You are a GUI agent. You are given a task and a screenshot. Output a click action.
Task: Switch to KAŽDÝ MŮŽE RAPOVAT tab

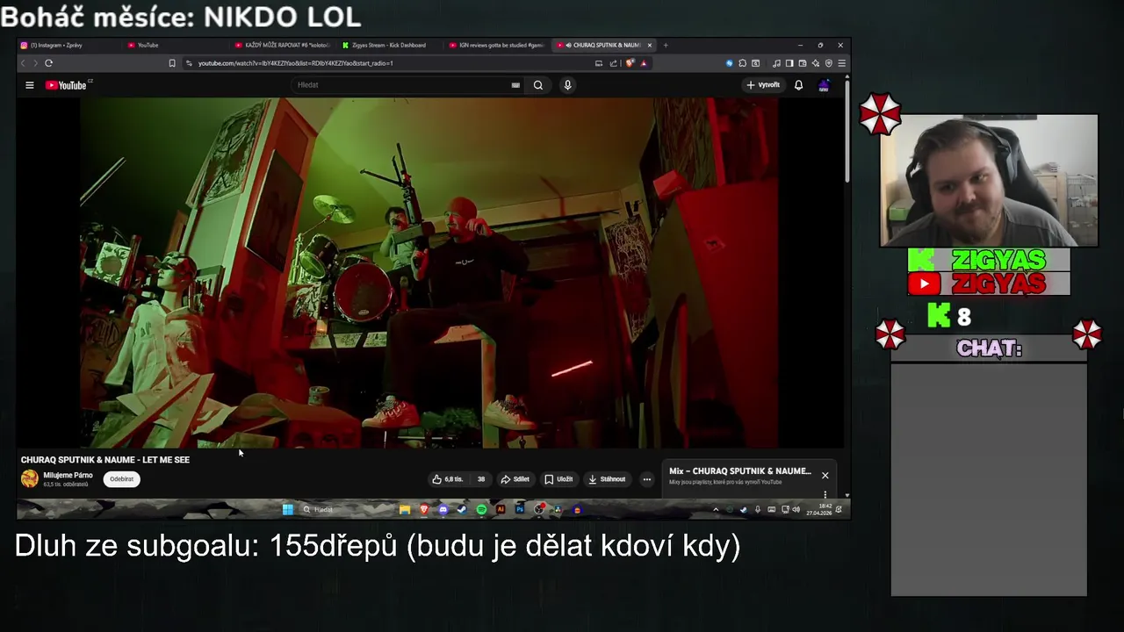coord(283,45)
